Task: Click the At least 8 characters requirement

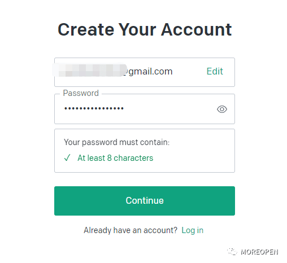Action: tap(115, 158)
